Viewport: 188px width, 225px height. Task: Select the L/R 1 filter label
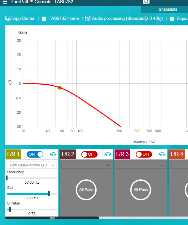(13, 154)
